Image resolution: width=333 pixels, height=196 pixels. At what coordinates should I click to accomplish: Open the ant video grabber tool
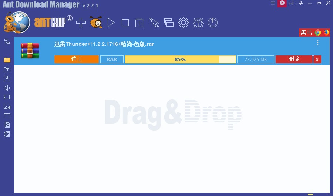[x=96, y=22]
